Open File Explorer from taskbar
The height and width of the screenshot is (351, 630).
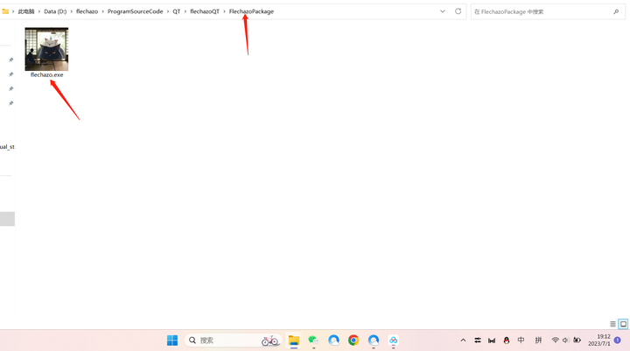click(x=294, y=340)
